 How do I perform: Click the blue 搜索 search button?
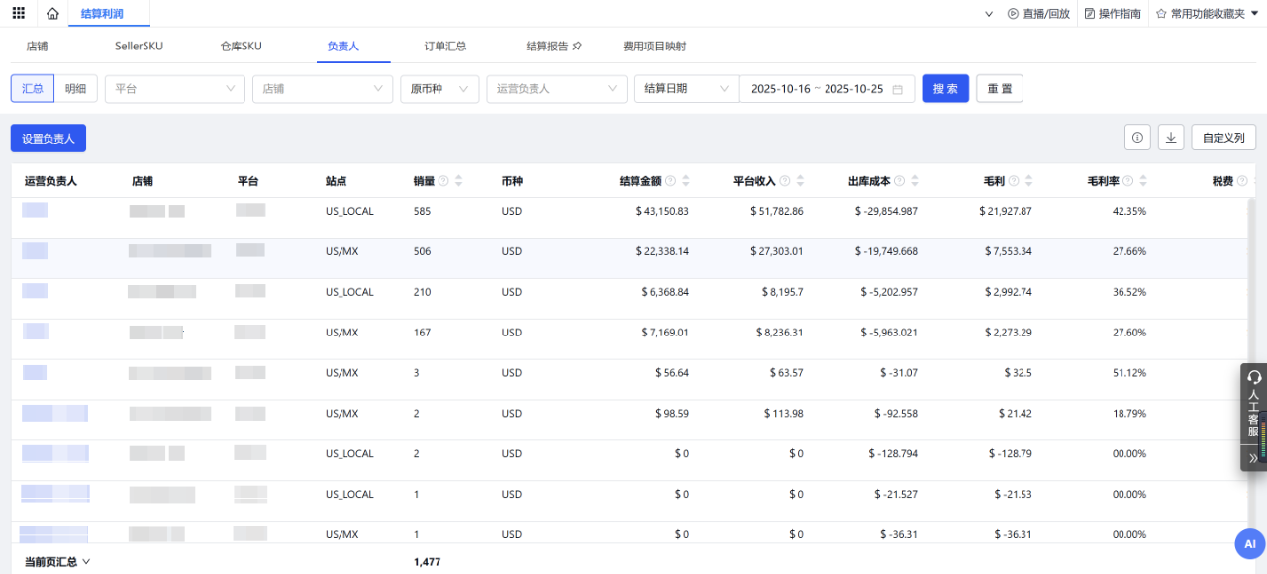[945, 88]
